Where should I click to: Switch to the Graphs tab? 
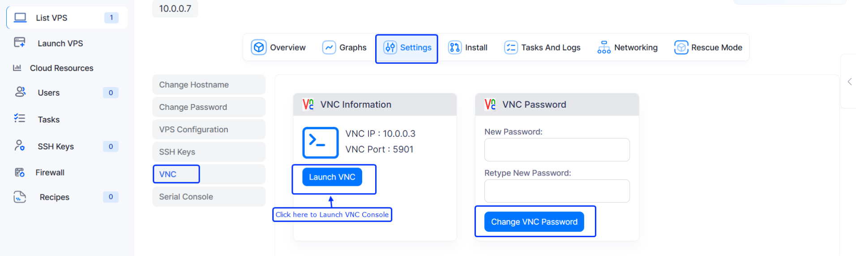344,47
